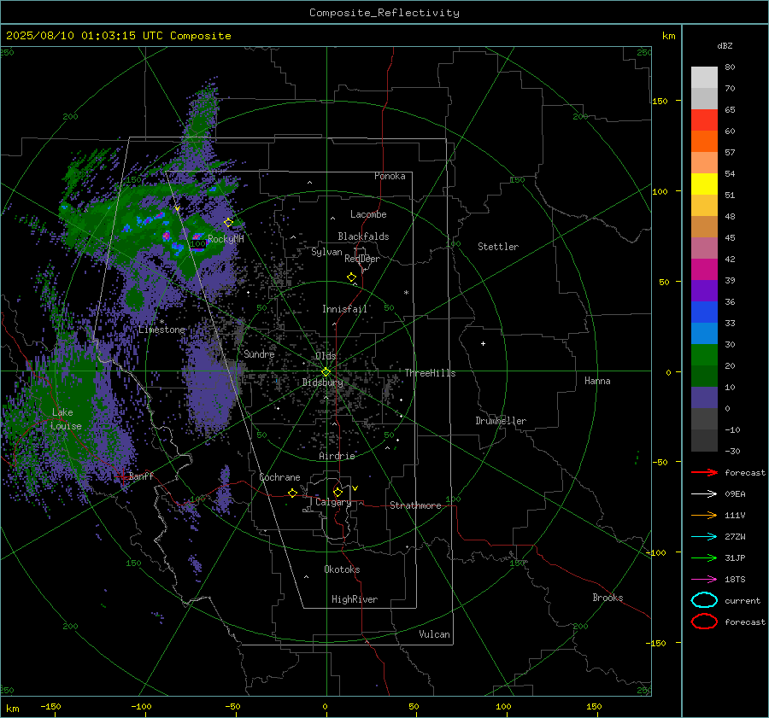
Task: Click the 'current' legend label
Action: pos(743,600)
